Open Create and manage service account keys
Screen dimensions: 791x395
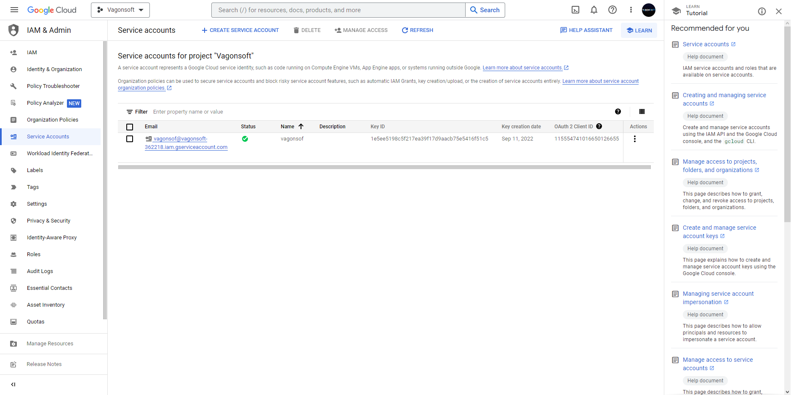click(x=719, y=232)
